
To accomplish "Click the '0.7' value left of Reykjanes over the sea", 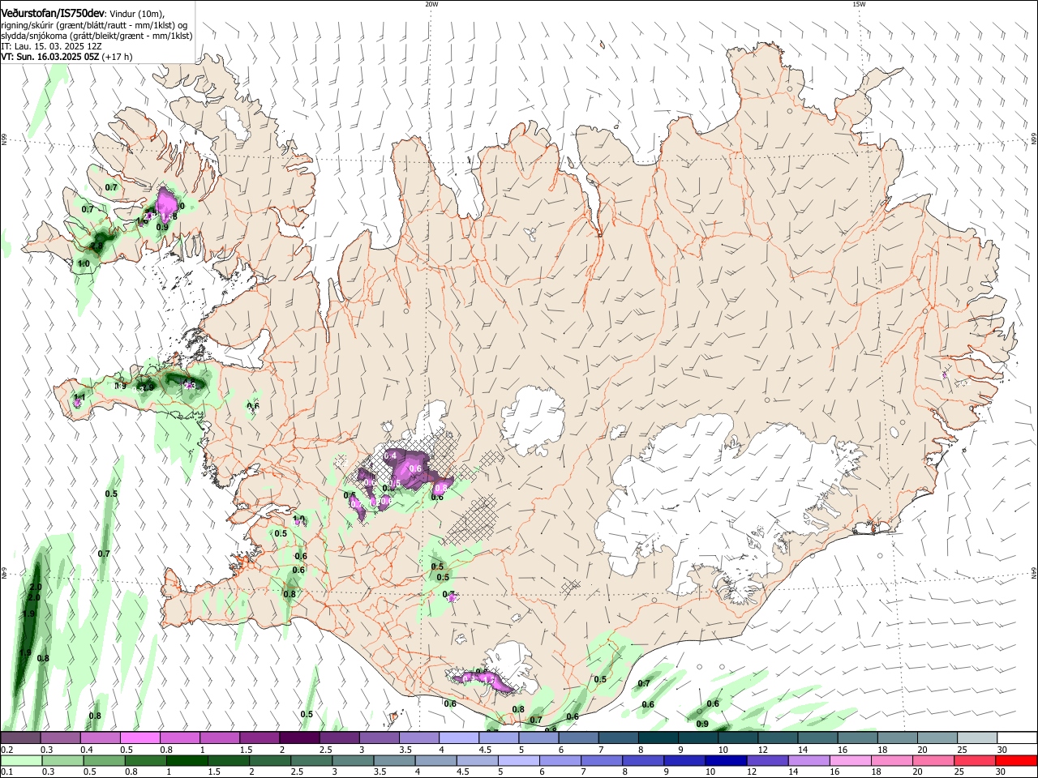I will pos(104,554).
